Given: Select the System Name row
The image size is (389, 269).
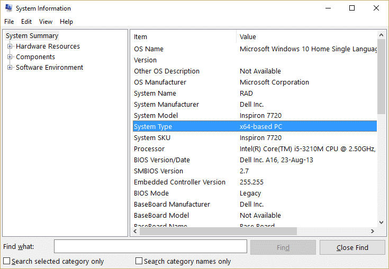Looking at the screenshot, I should tap(255, 94).
